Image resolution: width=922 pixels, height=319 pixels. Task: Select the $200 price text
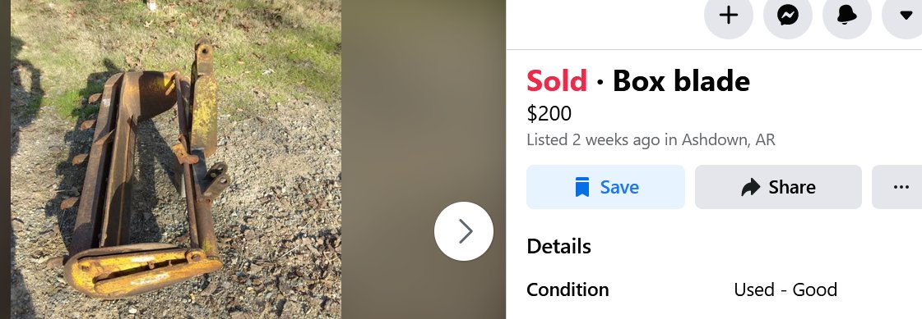[549, 114]
